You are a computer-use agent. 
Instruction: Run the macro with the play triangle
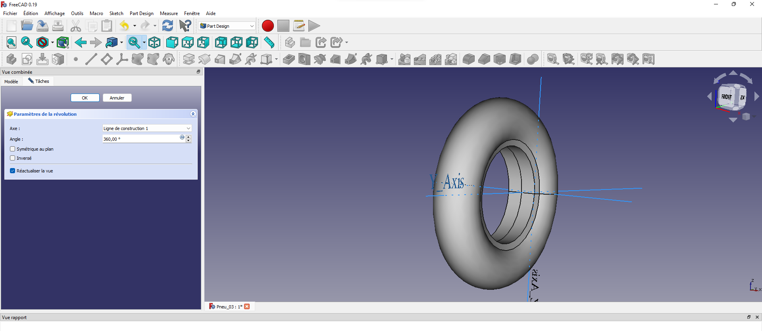(314, 26)
